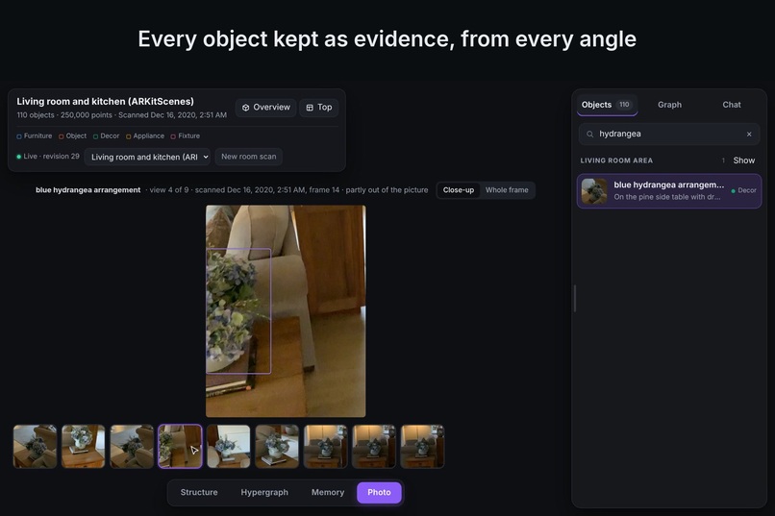
Task: Select the sixth hydrangea view thumbnail
Action: click(277, 447)
